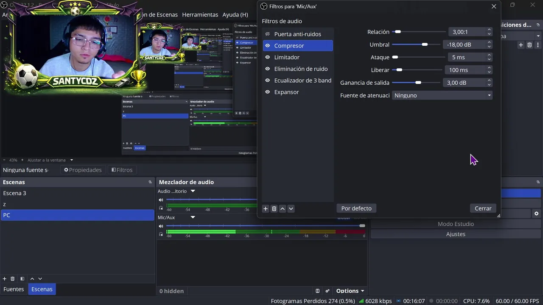Screen dimensions: 543x305
Task: Toggle Audio del escritorio monitoring headphone icon
Action: tap(161, 208)
